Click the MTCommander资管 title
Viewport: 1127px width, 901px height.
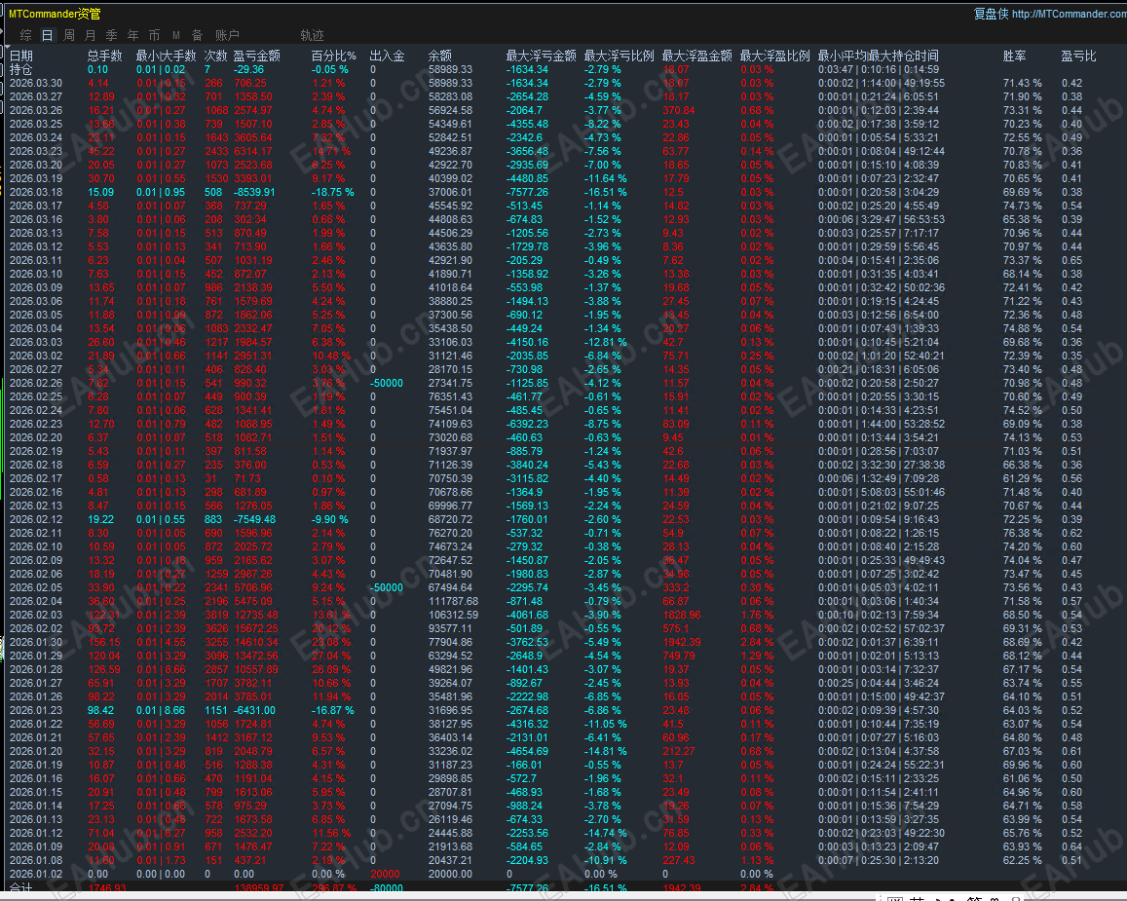point(55,14)
